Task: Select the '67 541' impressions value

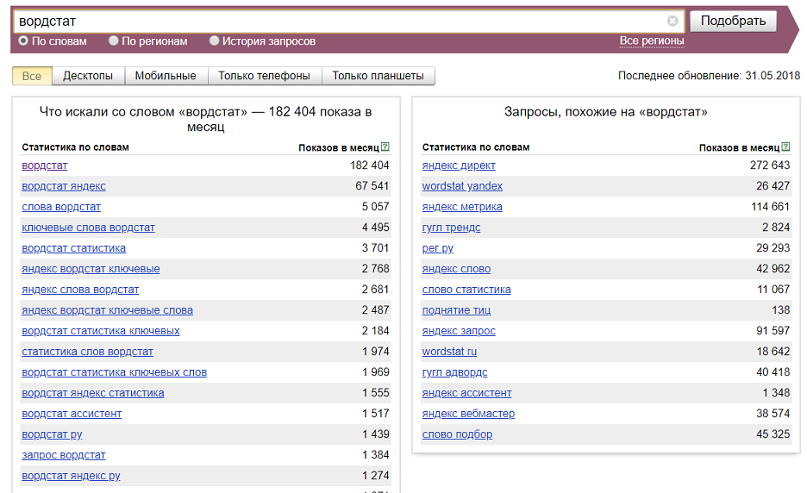Action: [372, 186]
